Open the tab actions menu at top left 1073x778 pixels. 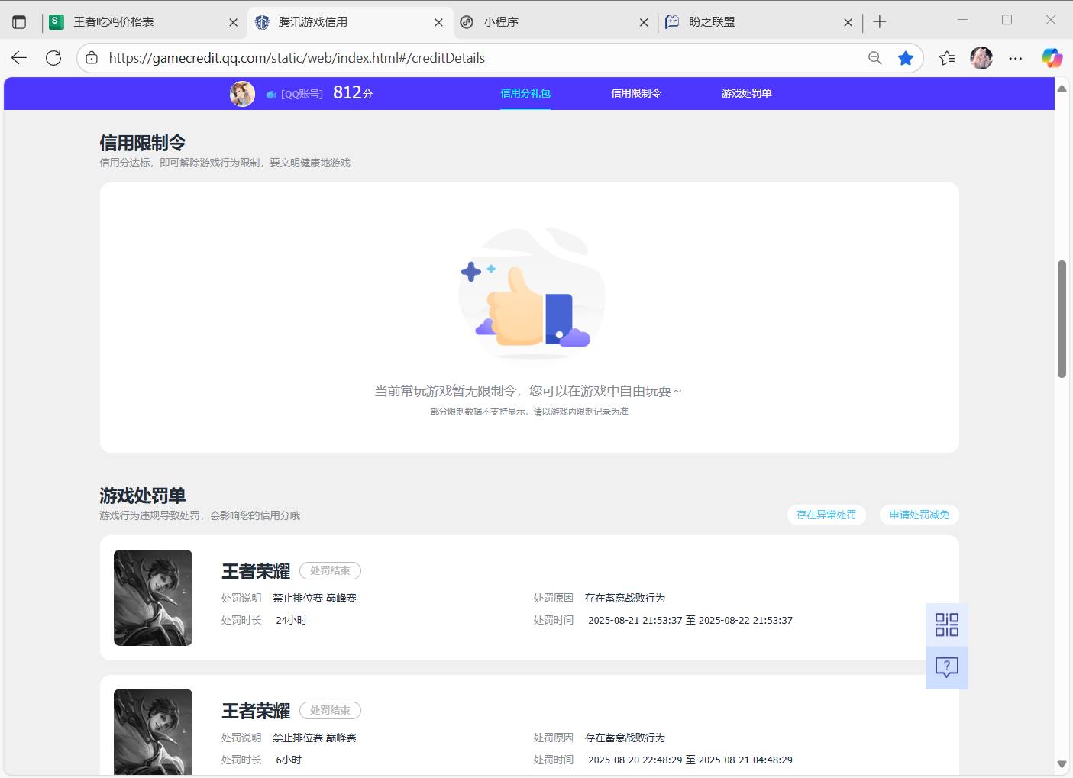coord(19,21)
